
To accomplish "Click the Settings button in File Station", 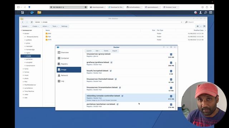I will 64,26.
